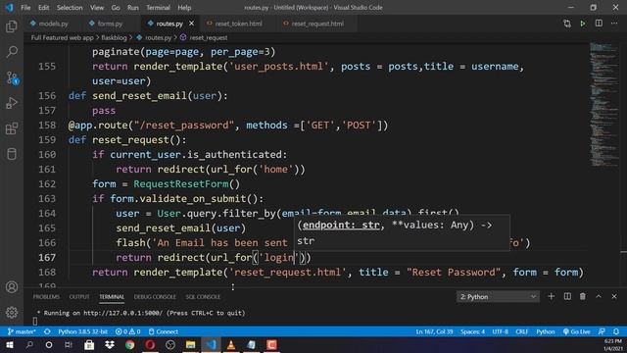Show the Output panel tab
Viewport: 627px width, 353px height.
(x=79, y=297)
